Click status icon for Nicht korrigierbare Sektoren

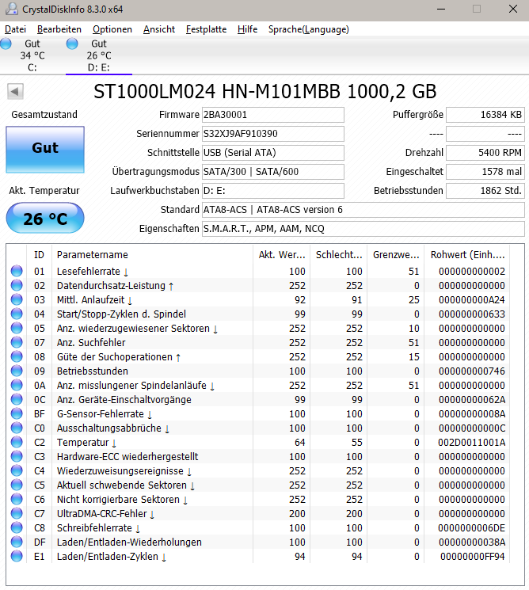pos(17,499)
